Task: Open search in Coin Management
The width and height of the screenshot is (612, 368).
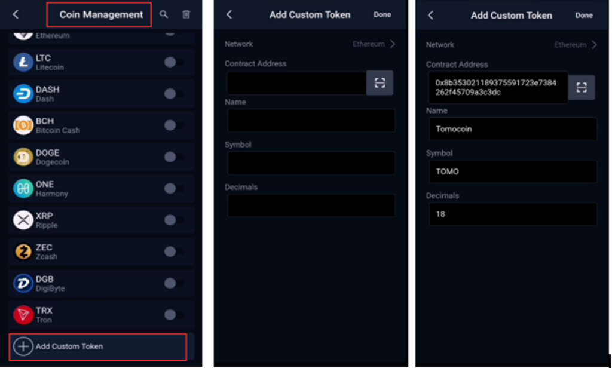Action: (164, 14)
